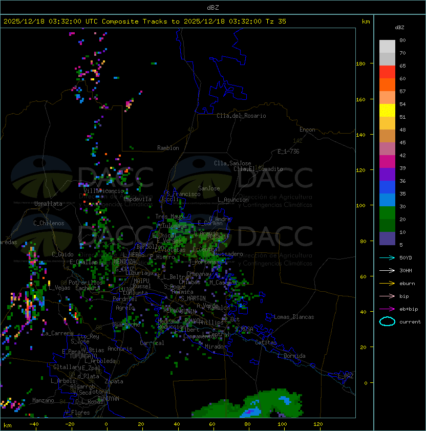Pick the dark orange swatch below the 60 dBZ mark

click(x=387, y=85)
